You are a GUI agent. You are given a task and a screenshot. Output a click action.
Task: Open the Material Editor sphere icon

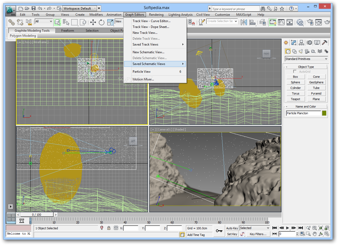coord(300,22)
